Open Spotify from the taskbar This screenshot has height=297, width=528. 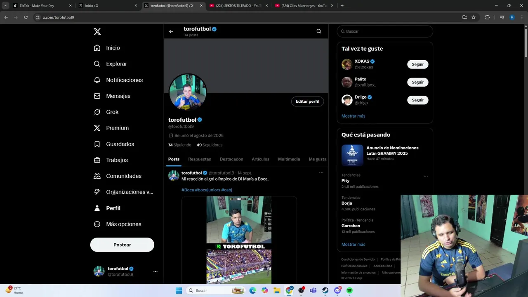[x=350, y=290]
